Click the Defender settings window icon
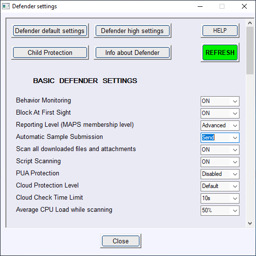The image size is (256, 256). [6, 6]
